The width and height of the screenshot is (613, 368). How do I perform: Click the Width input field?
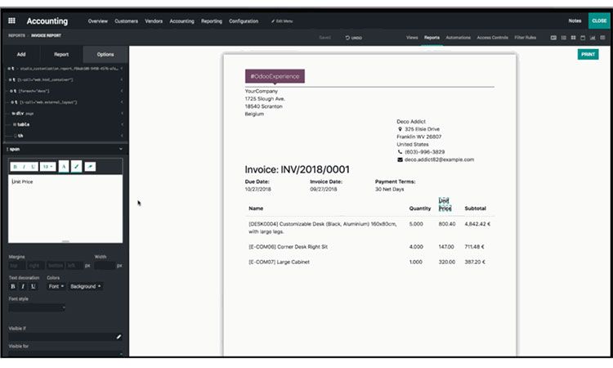coord(105,266)
